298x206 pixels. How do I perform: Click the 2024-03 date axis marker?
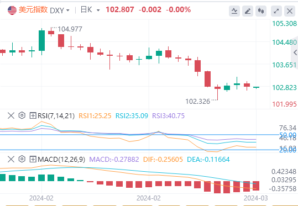[256, 198]
